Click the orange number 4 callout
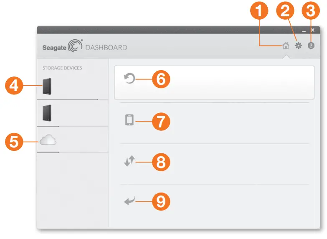 coord(14,86)
